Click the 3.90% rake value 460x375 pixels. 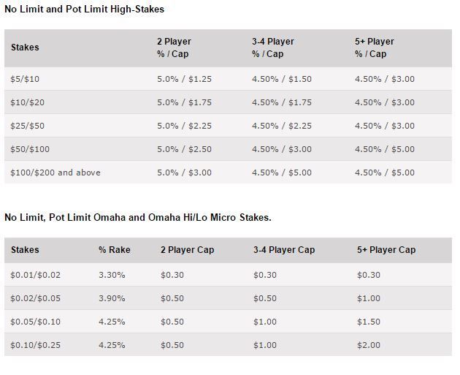112,298
